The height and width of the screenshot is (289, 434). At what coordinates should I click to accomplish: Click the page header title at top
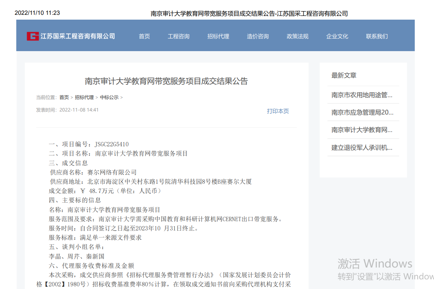(x=249, y=14)
